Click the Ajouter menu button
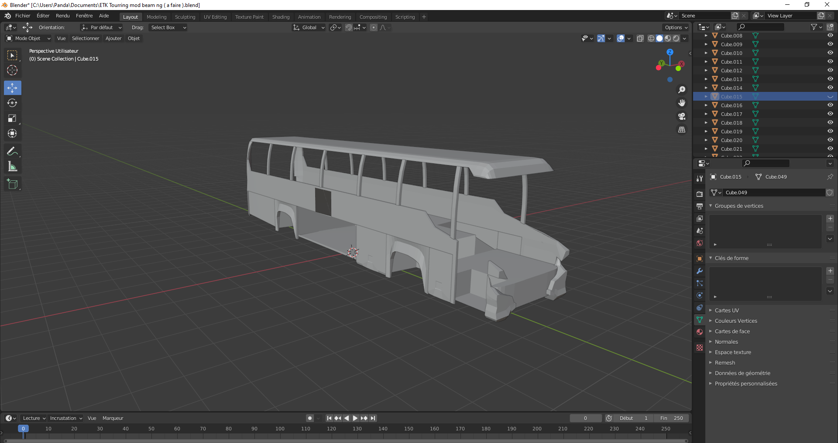Screen dimensions: 838x443 [x=113, y=38]
